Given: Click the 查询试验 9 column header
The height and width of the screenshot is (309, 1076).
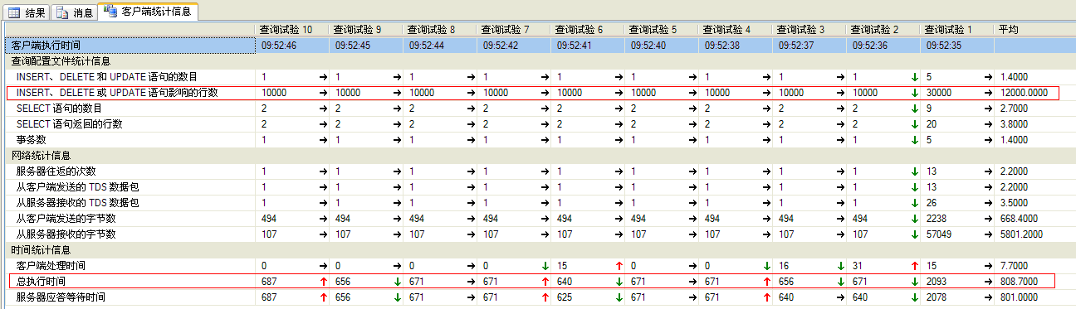Looking at the screenshot, I should (x=365, y=29).
